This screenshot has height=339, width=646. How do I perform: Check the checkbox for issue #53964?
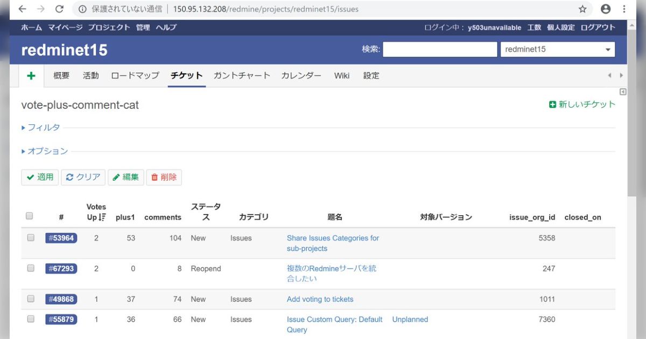30,237
